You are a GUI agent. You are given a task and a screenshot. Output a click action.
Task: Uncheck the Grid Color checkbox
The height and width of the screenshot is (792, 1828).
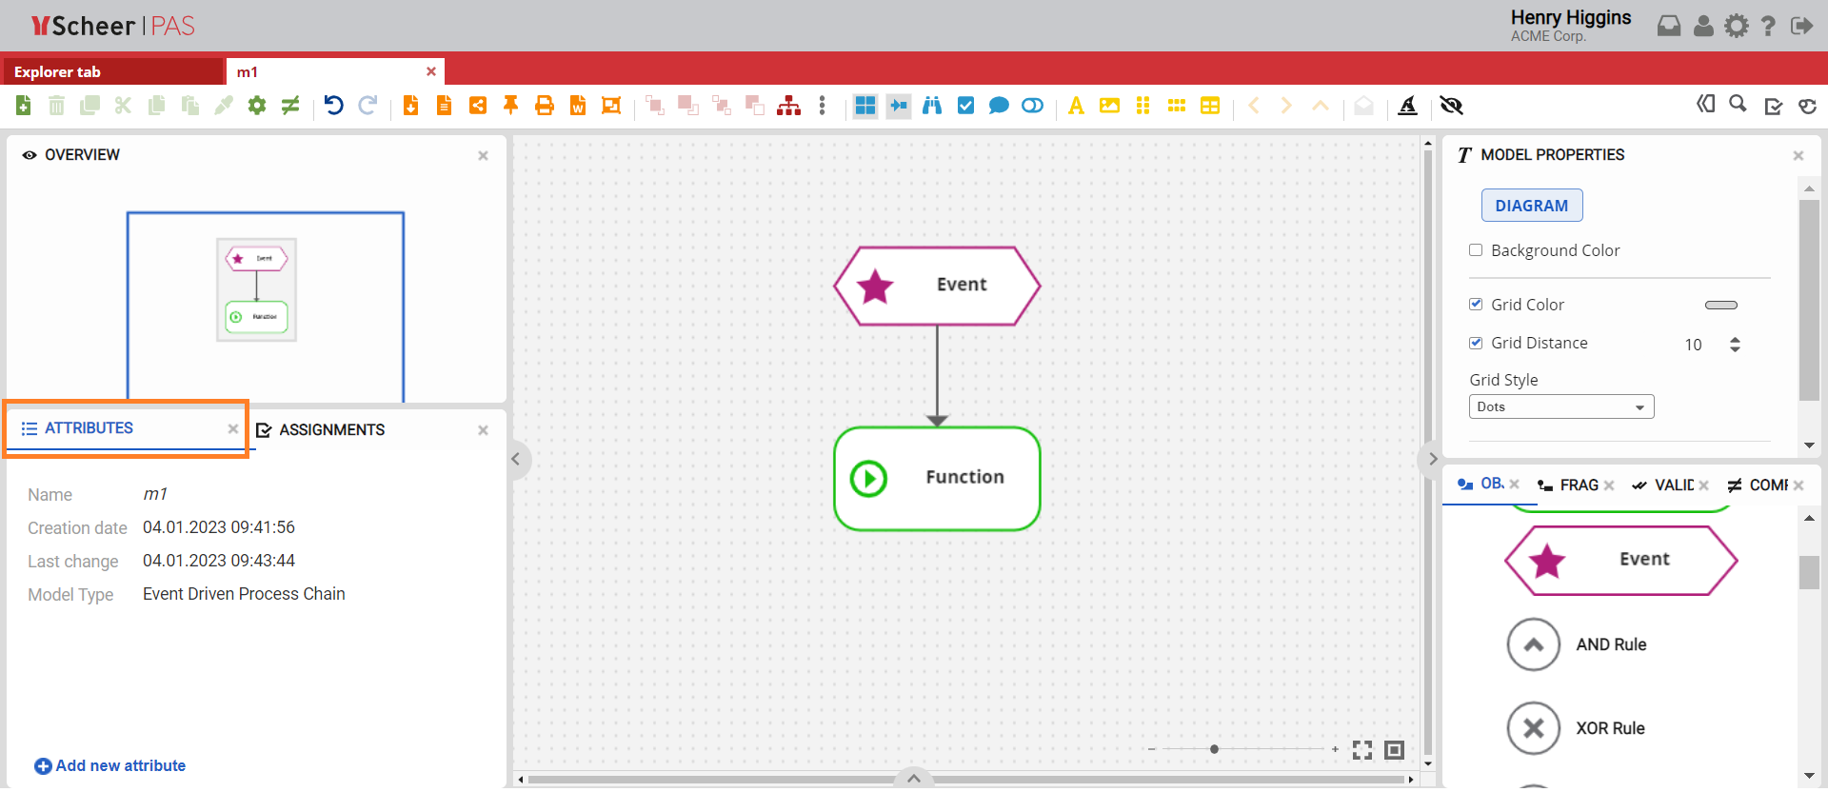(1476, 305)
